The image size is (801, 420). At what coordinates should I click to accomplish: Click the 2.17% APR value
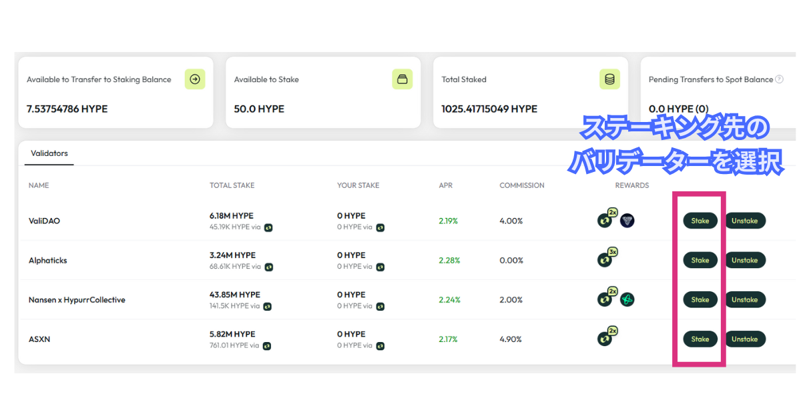[x=448, y=339]
